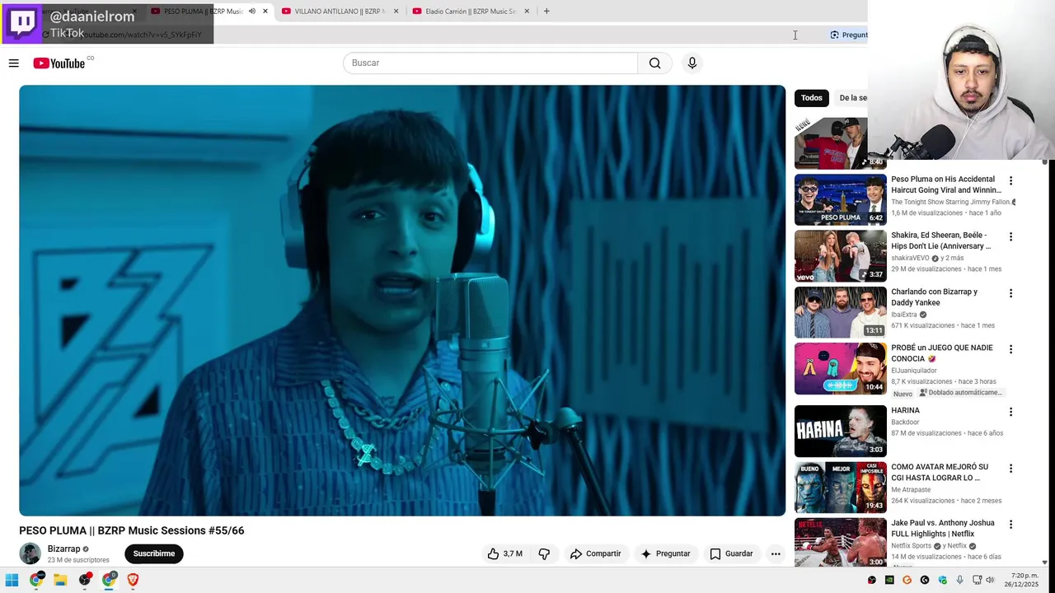1055x593 pixels.
Task: Click Pregunt button in browser toolbar
Action: [848, 35]
